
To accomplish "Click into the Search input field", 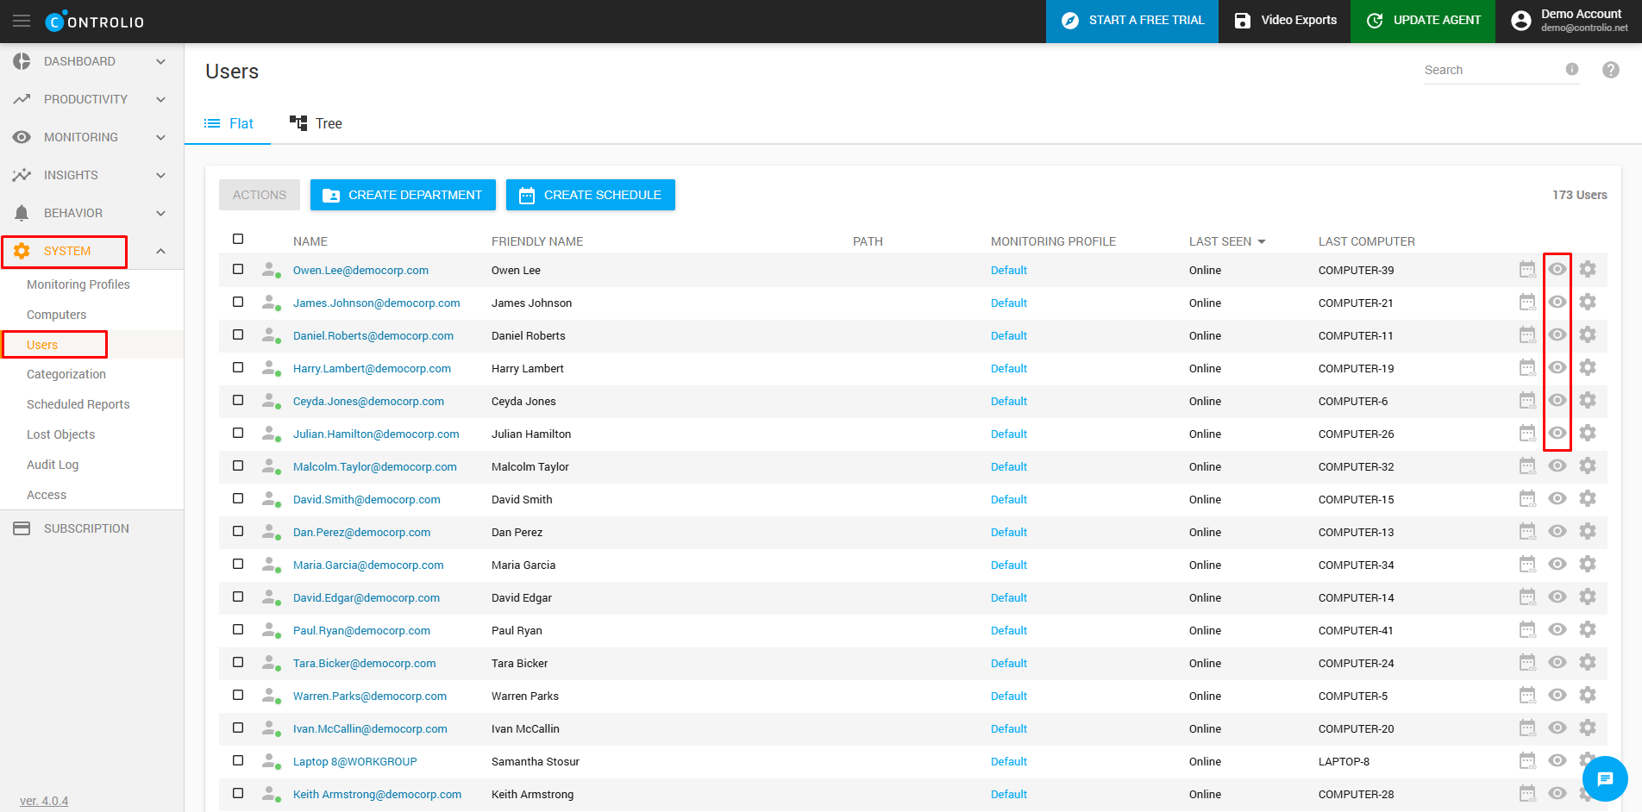I will coord(1492,70).
